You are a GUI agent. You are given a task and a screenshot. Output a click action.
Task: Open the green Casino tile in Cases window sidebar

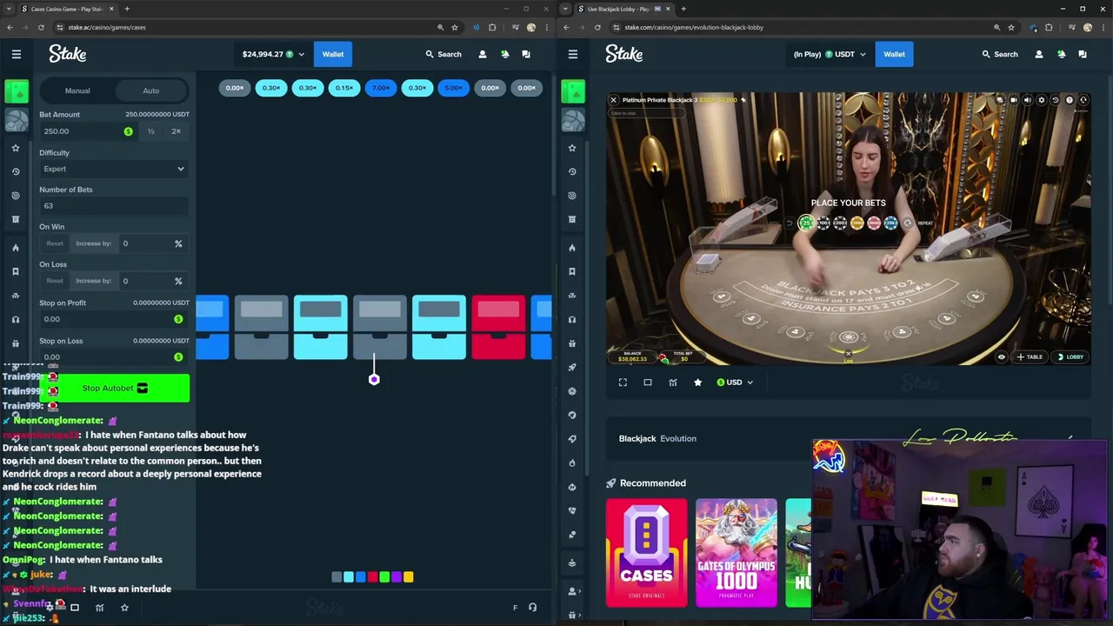(17, 90)
